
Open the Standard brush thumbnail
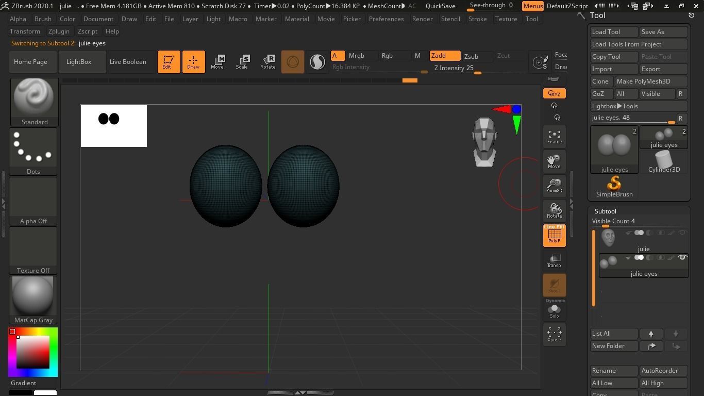[34, 102]
